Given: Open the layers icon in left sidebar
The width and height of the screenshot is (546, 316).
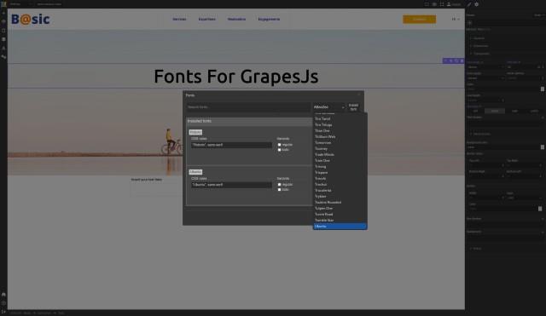Looking at the screenshot, I should point(3,21).
